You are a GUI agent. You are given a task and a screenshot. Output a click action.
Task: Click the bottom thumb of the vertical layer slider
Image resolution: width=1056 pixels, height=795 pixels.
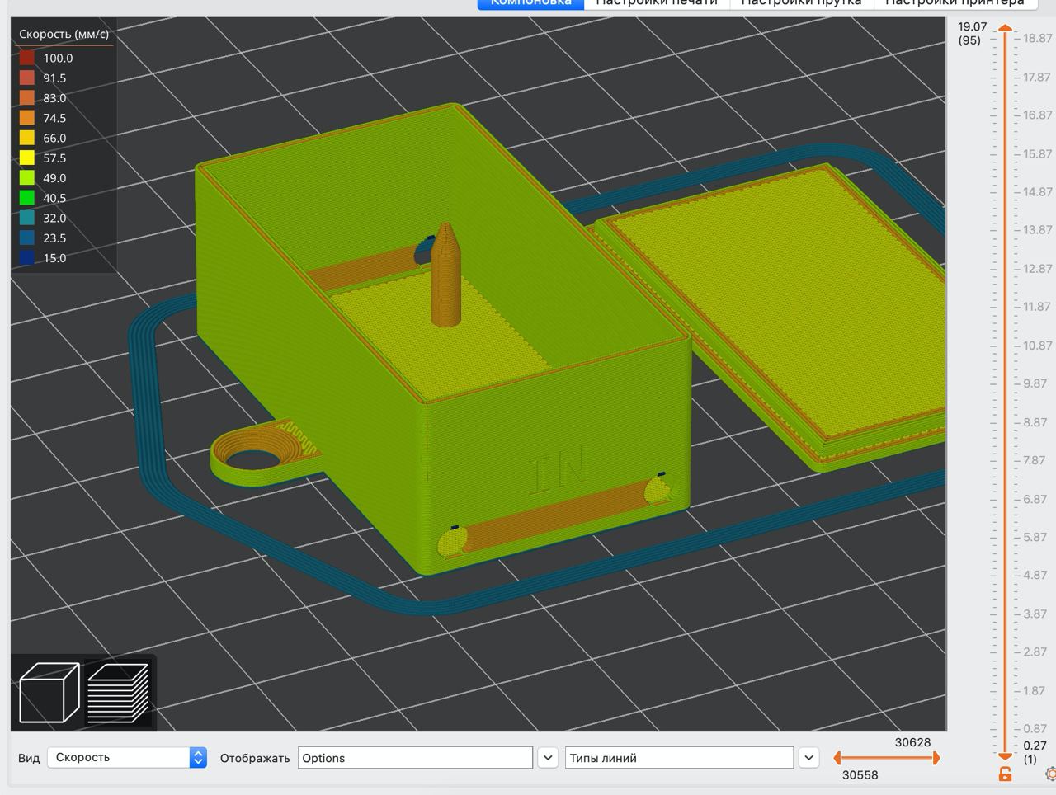1005,755
